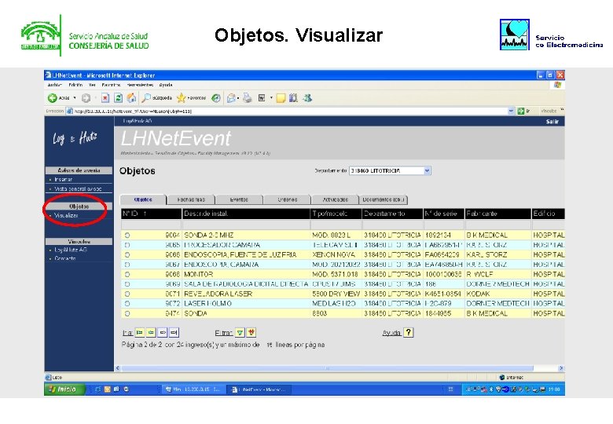
Task: Select radio button for LASER HOLMIO row
Action: 127,304
